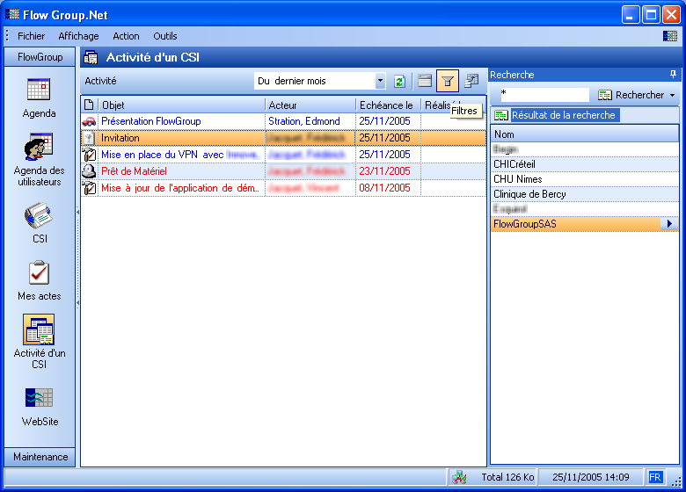Toggle the pin on Recherche panel
Screen dimensions: 686x492
pos(673,75)
